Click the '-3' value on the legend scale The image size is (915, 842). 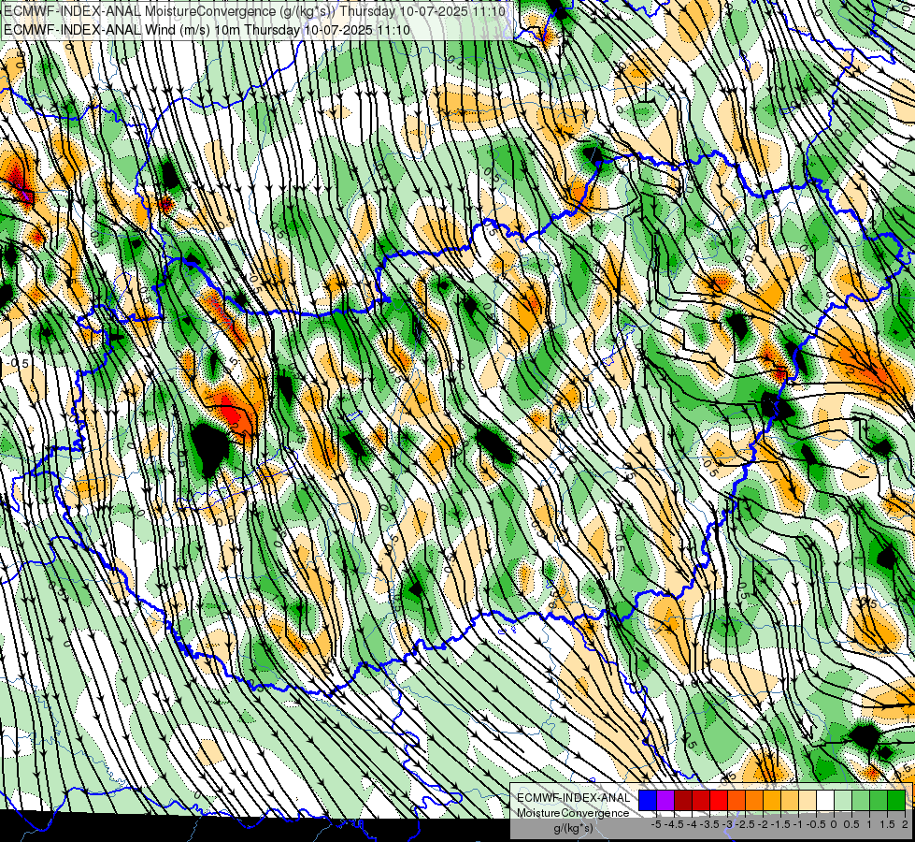pyautogui.click(x=728, y=824)
